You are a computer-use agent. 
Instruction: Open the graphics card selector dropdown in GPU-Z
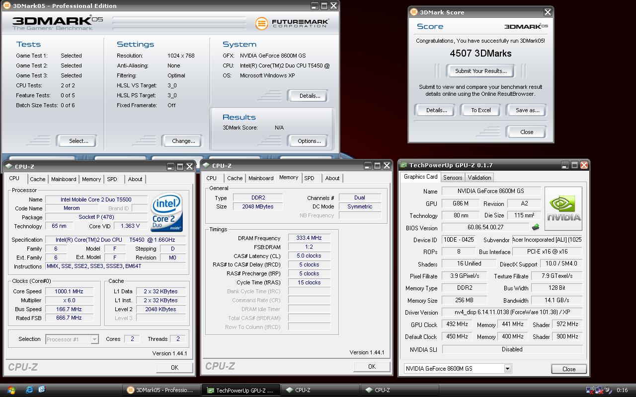(x=507, y=369)
